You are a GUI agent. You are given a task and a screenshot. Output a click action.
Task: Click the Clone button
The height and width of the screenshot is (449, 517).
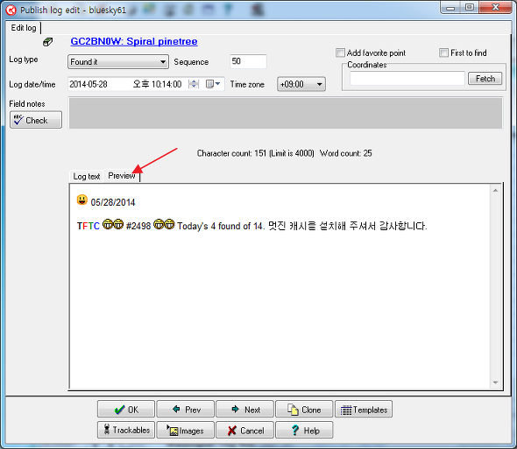304,409
